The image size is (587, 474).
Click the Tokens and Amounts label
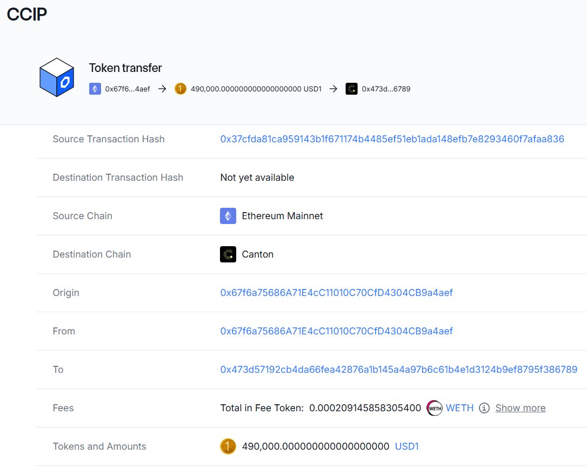[99, 446]
